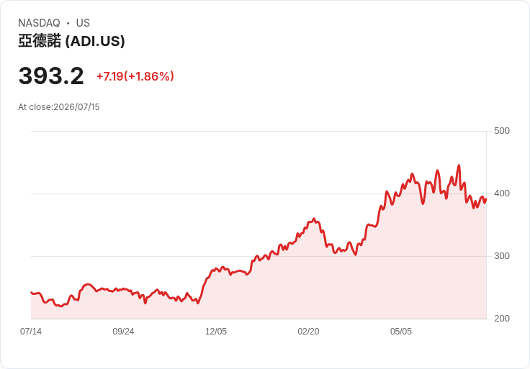530x369 pixels.
Task: Click the 05/05 date label on x-axis
Action: pyautogui.click(x=401, y=332)
